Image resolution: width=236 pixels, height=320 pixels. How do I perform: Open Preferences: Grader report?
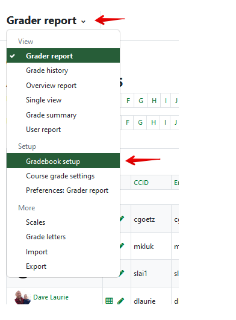tap(67, 190)
